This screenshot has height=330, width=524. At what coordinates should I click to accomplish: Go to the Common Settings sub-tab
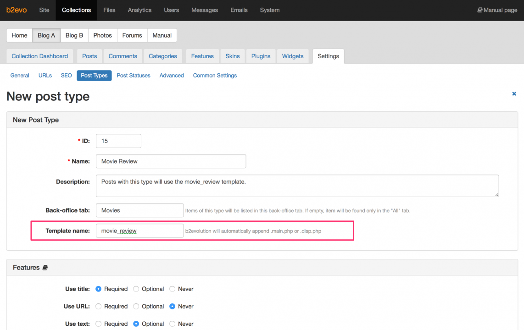(215, 76)
